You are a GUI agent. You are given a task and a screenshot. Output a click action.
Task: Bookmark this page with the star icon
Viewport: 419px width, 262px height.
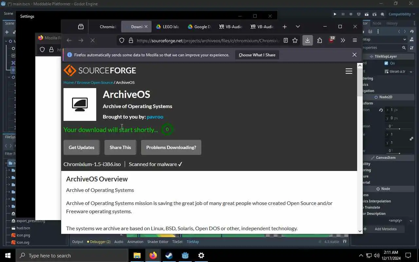pos(295,40)
